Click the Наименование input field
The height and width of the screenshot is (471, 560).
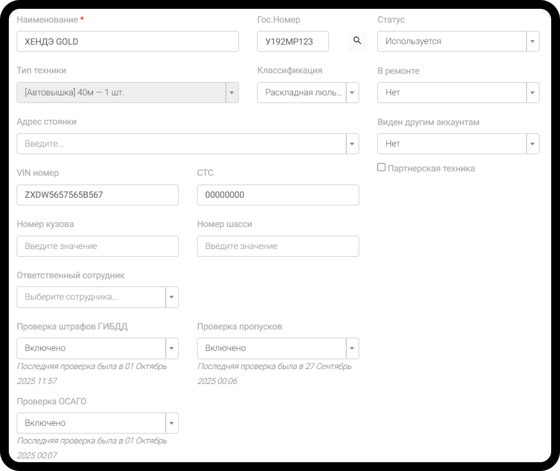tap(127, 41)
